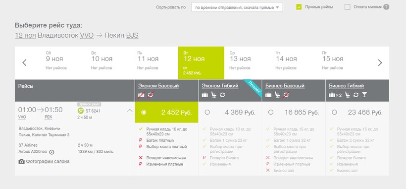Click the crossed-out baggage icon under Эконом Базовый
The image size is (406, 189).
click(x=141, y=95)
